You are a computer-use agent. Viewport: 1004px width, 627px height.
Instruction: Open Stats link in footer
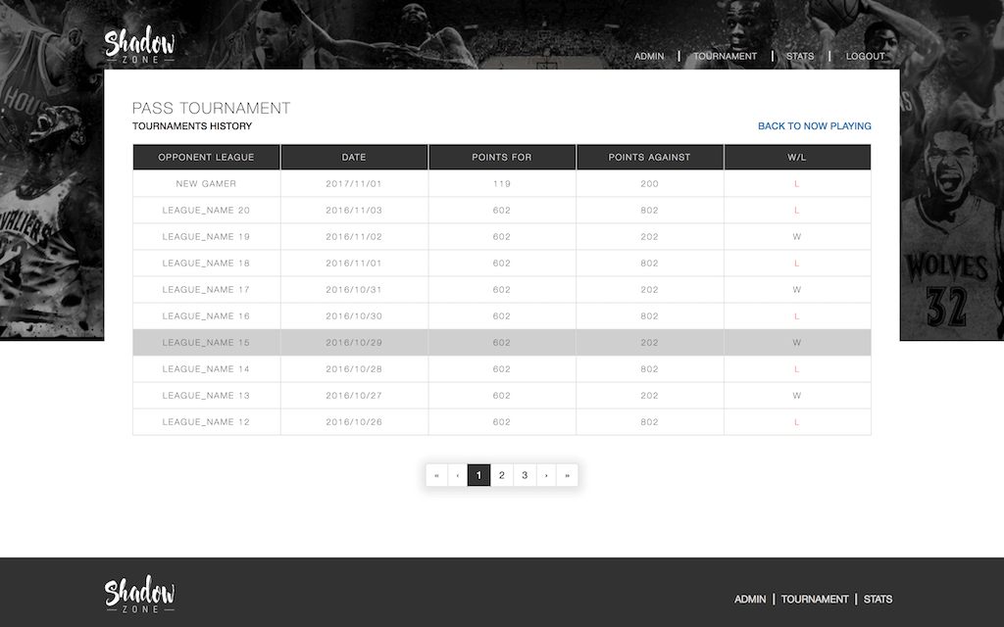point(878,599)
